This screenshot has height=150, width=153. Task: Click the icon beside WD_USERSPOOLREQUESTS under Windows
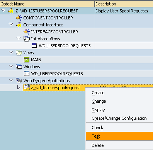tap(27, 74)
